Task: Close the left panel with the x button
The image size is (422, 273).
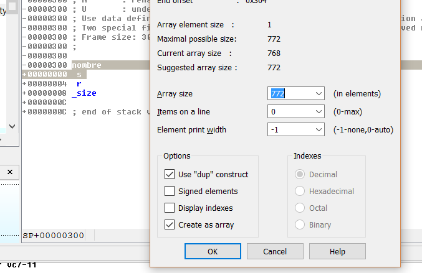Action: pos(10,171)
